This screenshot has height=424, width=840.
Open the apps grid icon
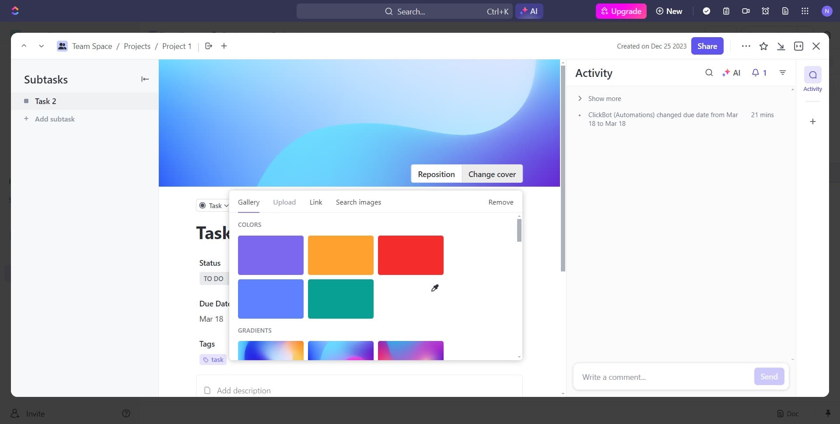coord(805,11)
